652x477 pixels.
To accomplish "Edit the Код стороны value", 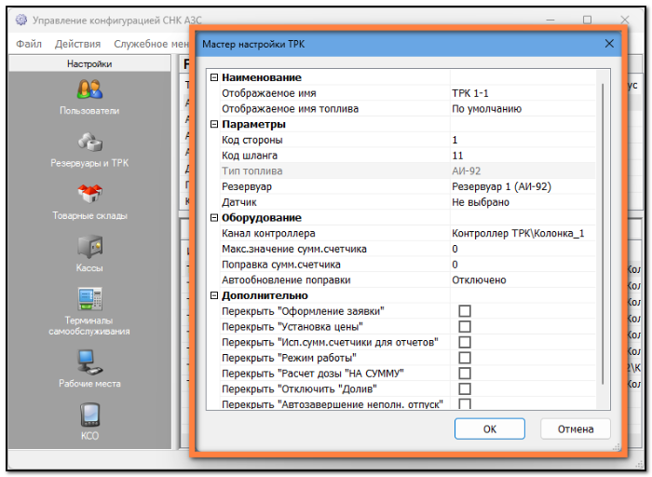I will pyautogui.click(x=523, y=140).
